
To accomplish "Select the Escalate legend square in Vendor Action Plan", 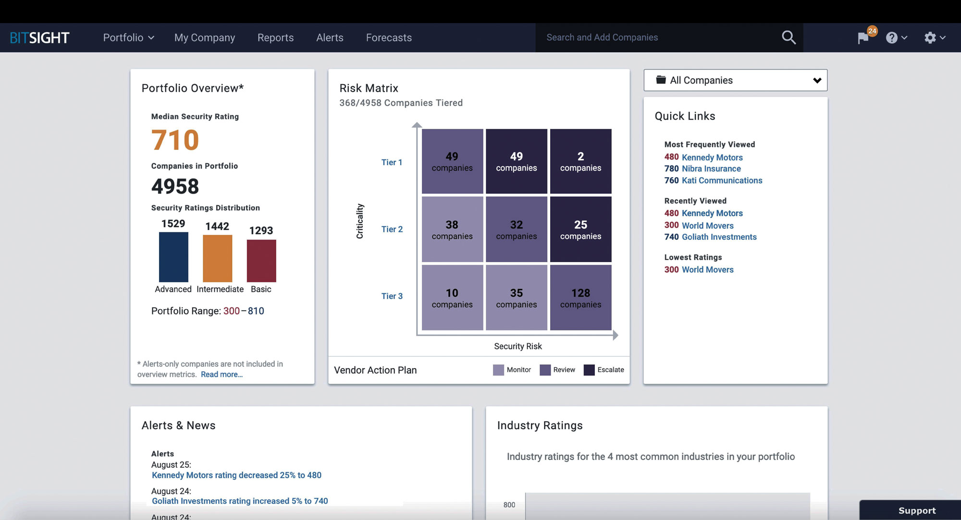I will coord(589,370).
